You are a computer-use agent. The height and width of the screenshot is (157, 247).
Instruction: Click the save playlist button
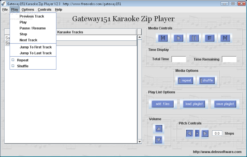click(x=225, y=104)
